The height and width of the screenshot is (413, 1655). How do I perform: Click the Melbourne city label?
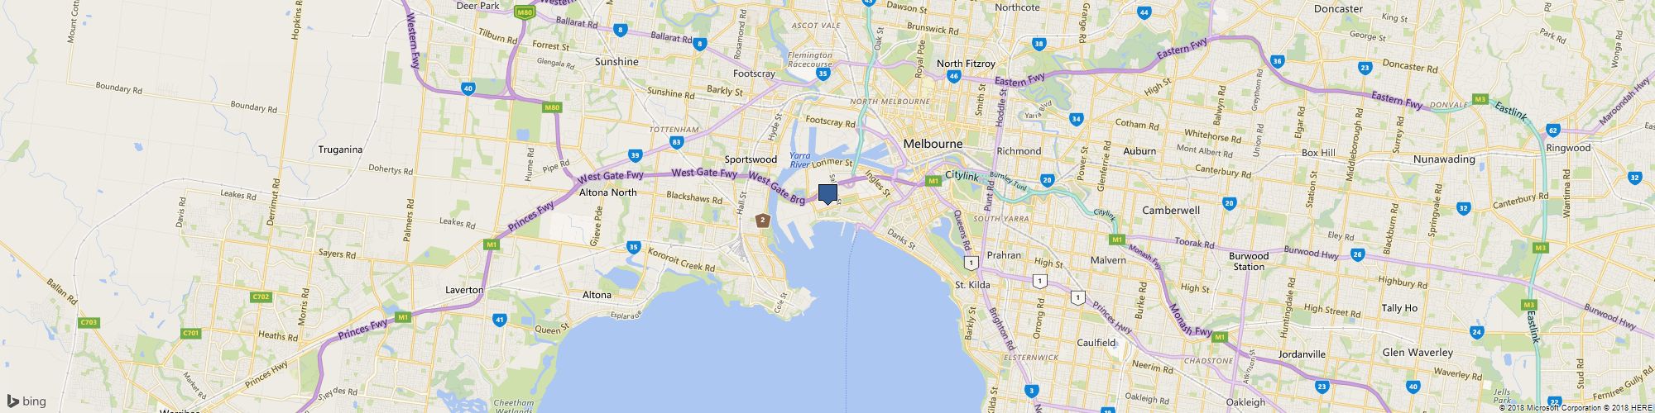(x=933, y=144)
